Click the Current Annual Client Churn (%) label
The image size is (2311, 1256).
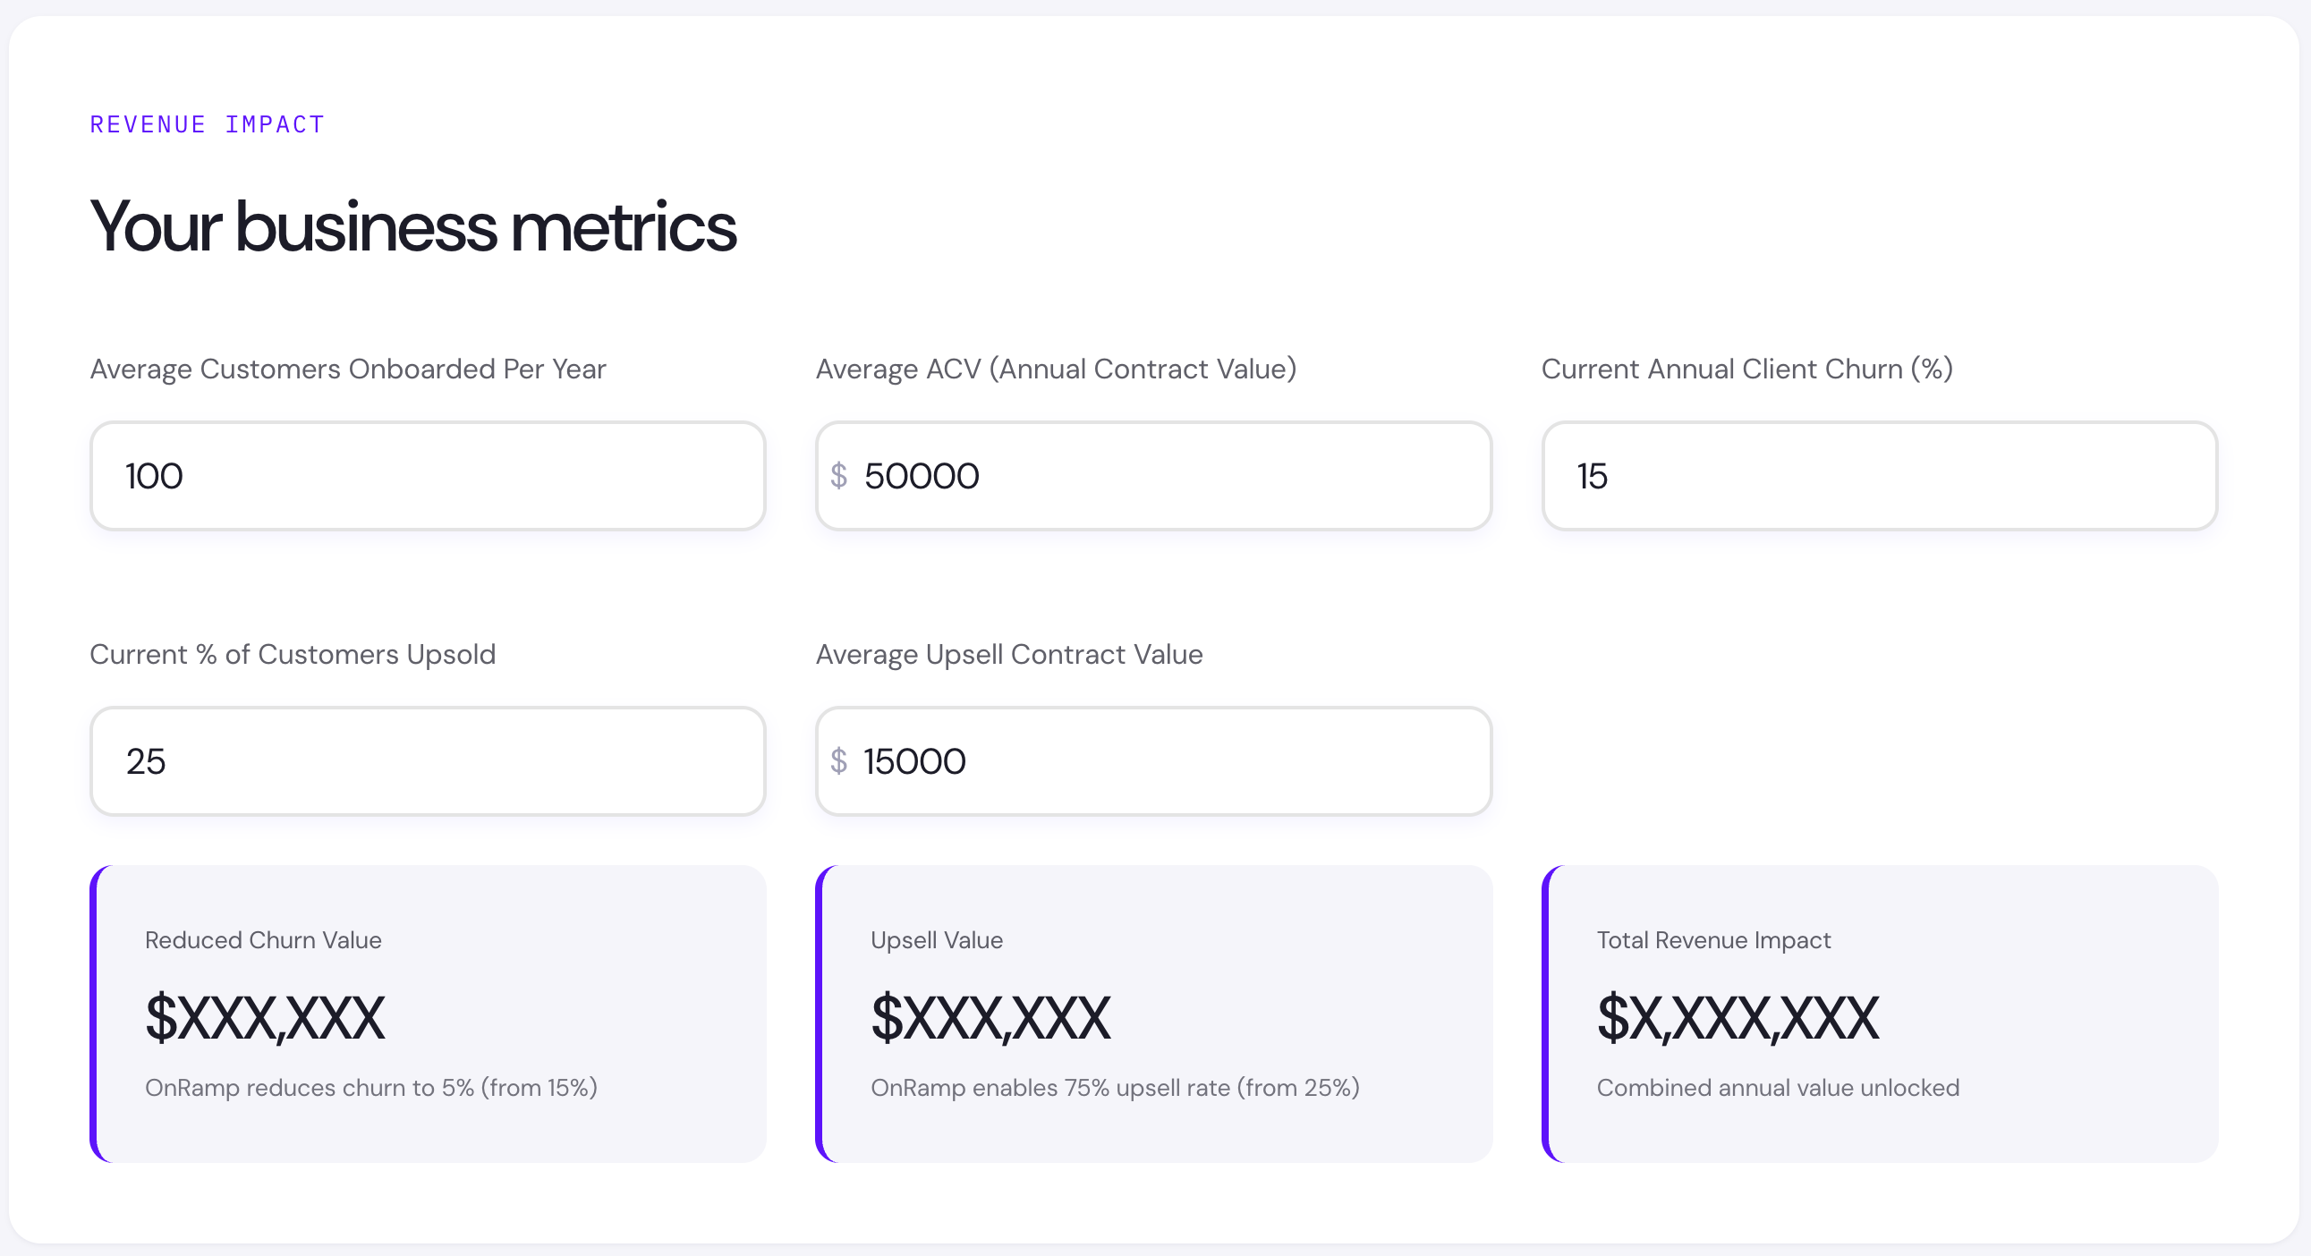tap(1746, 369)
